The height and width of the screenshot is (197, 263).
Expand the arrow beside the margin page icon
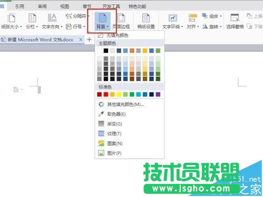click(x=22, y=89)
